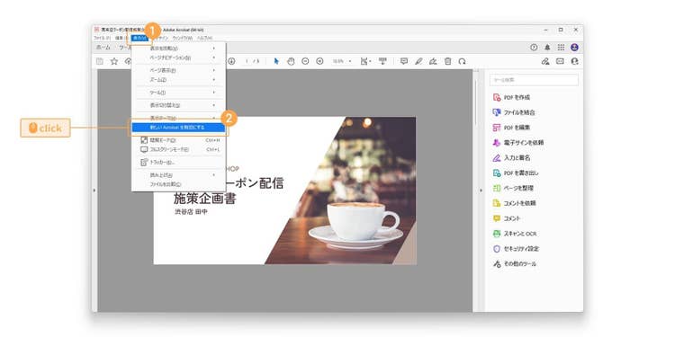This screenshot has height=337, width=675.
Task: Click the page number field in toolbar
Action: click(x=247, y=61)
